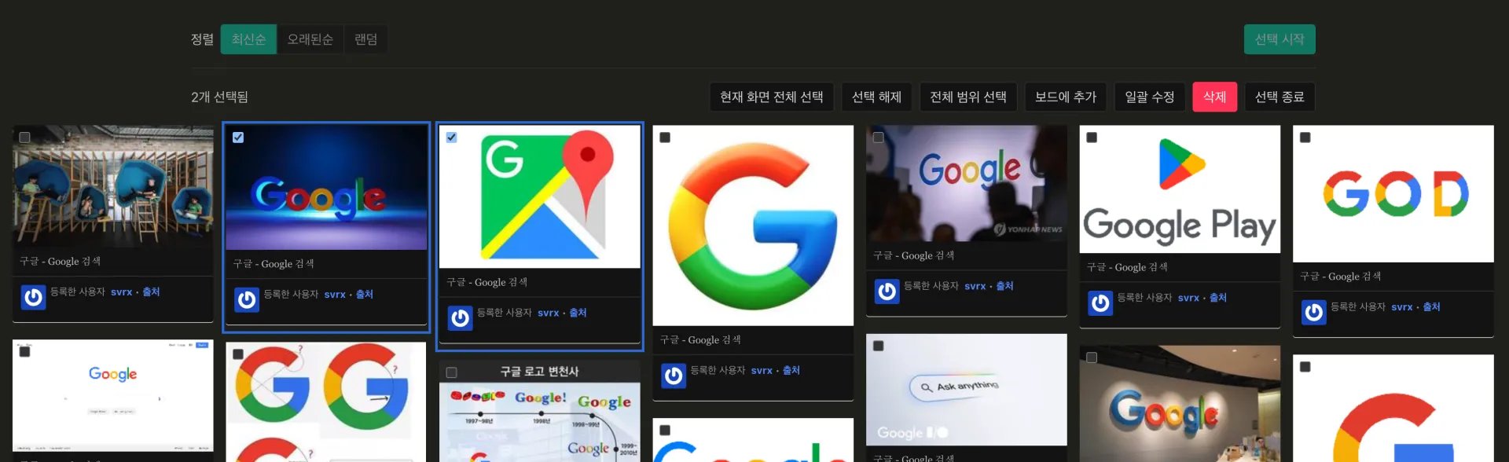Open the Google homepage screenshot thumbnail

click(113, 395)
